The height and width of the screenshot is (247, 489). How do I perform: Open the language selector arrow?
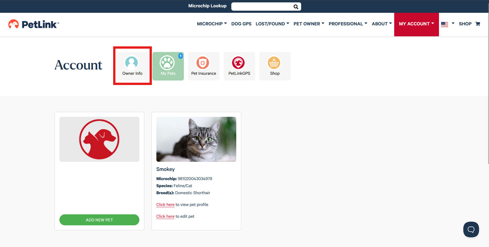click(x=453, y=24)
